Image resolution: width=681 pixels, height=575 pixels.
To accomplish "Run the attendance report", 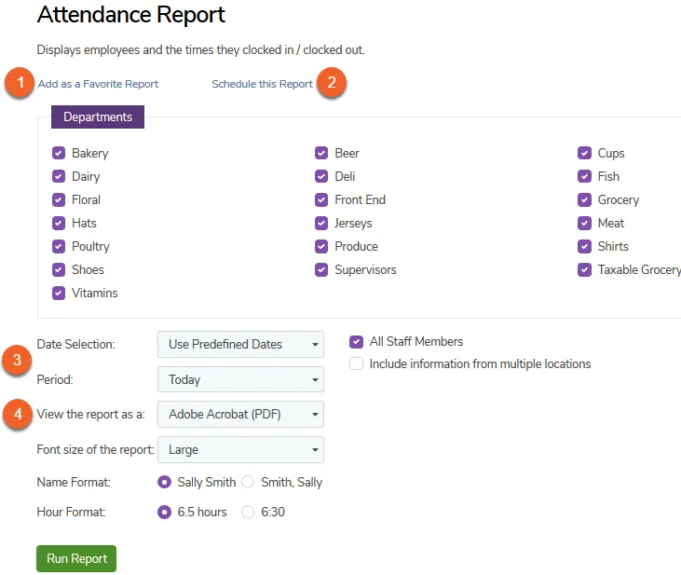I will click(76, 558).
